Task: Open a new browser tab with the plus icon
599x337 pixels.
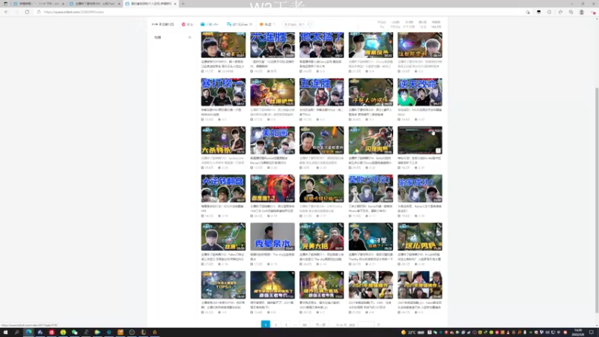Action: tap(183, 4)
